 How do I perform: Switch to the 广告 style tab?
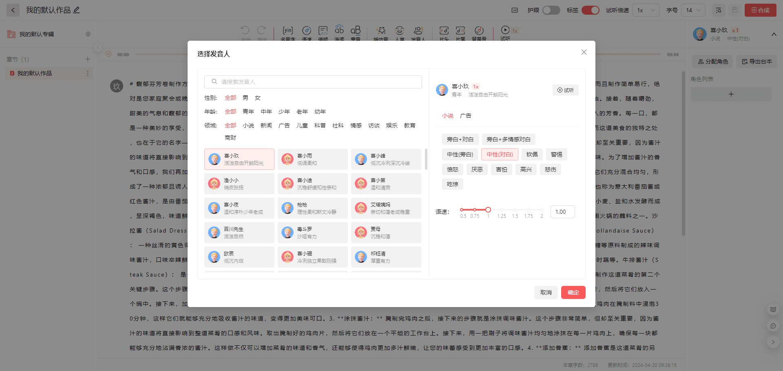coord(466,116)
